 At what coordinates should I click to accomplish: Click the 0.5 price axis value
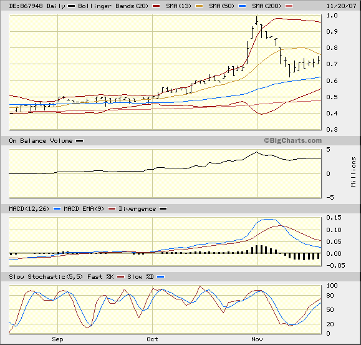[x=332, y=97]
